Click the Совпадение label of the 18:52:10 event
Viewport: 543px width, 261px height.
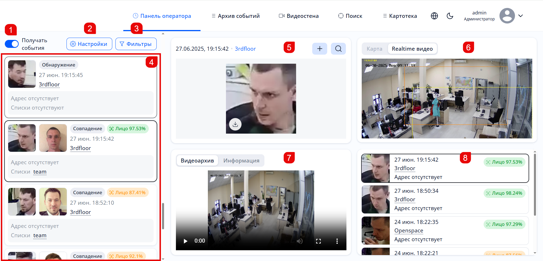coord(88,192)
